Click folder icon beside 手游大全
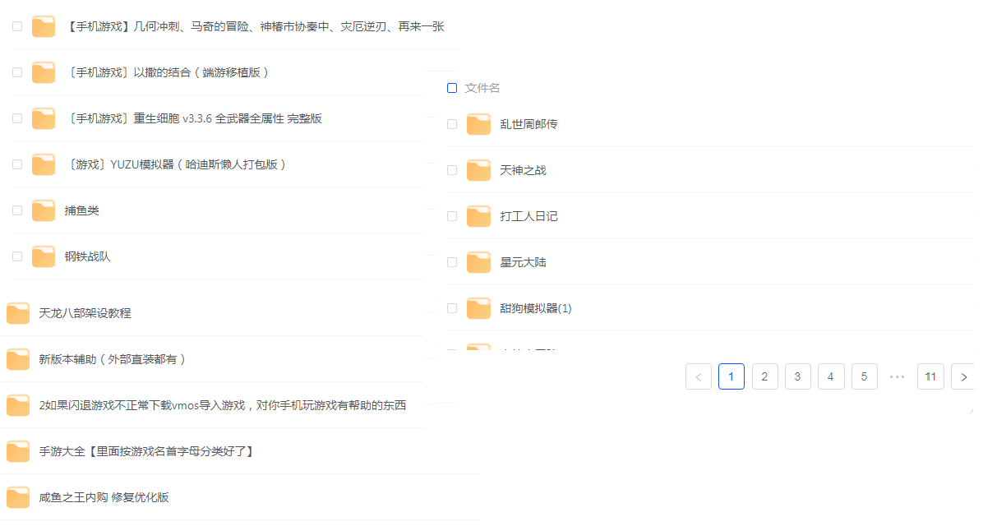Screen dimensions: 983x526 tap(18, 451)
